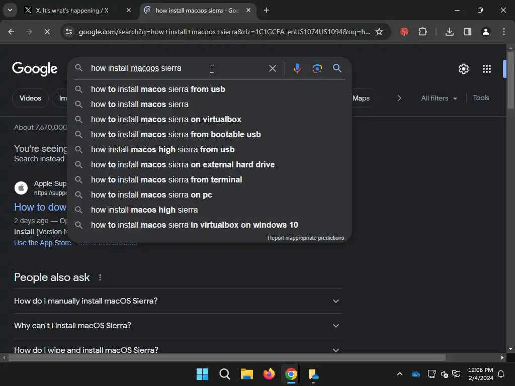Screen dimensions: 515x386
Task: Click the forward navigation arrow
Action: point(29,32)
